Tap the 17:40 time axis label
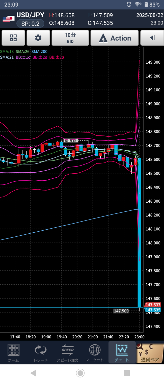Screen dimensions: 164x383 pos(15,337)
